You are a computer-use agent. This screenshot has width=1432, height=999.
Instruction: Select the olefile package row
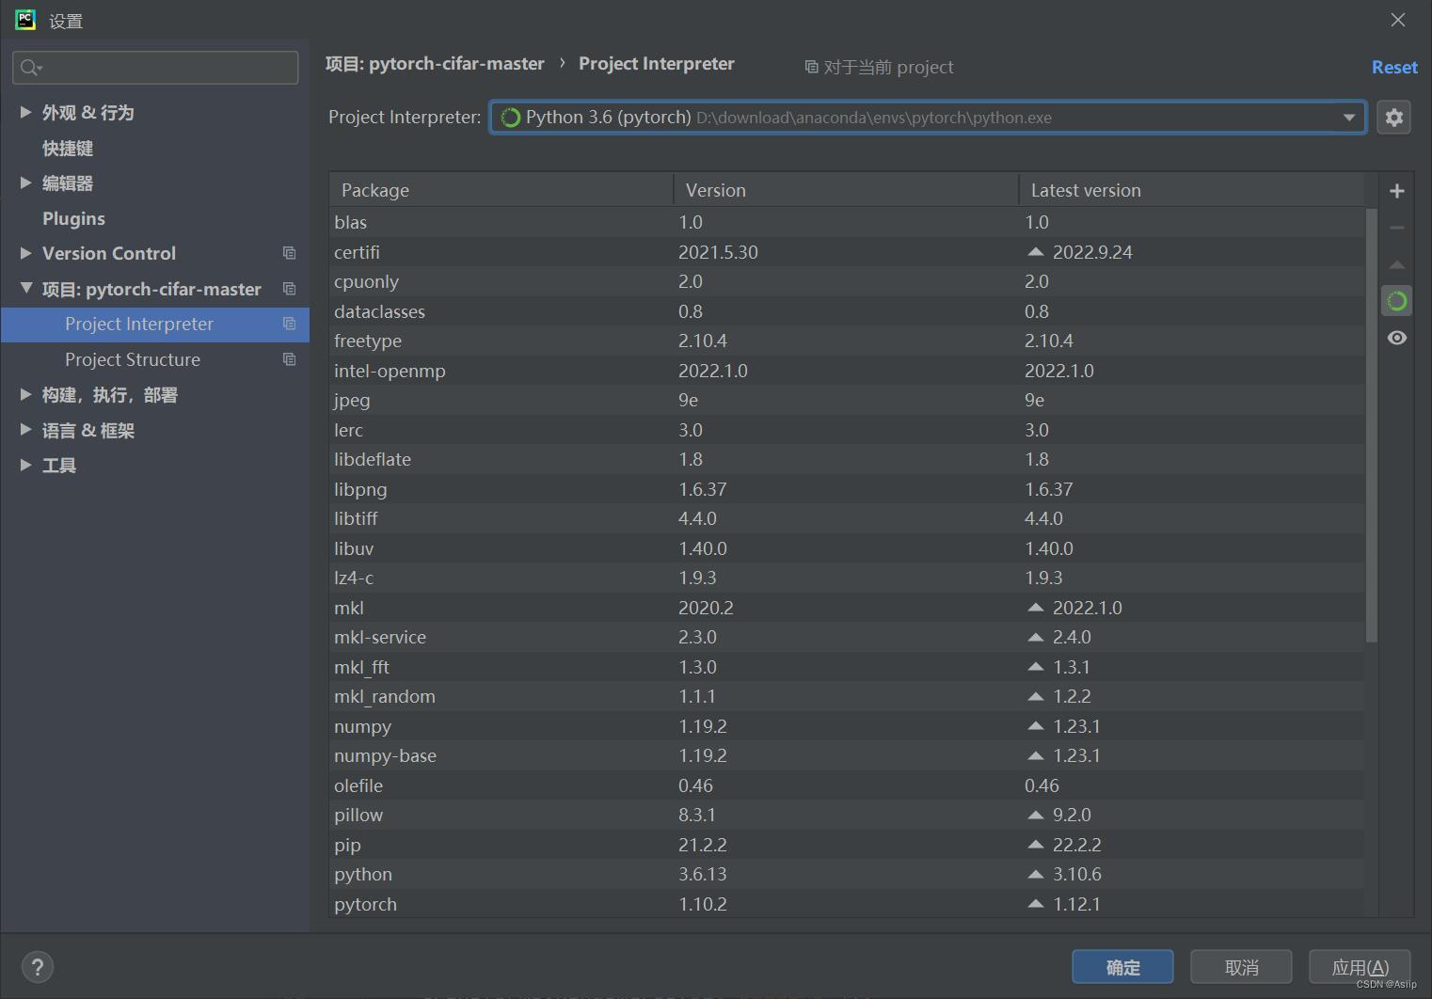pos(847,785)
